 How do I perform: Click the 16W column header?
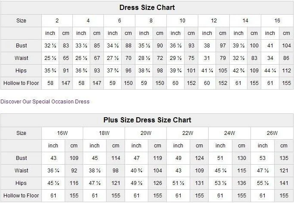pos(63,133)
